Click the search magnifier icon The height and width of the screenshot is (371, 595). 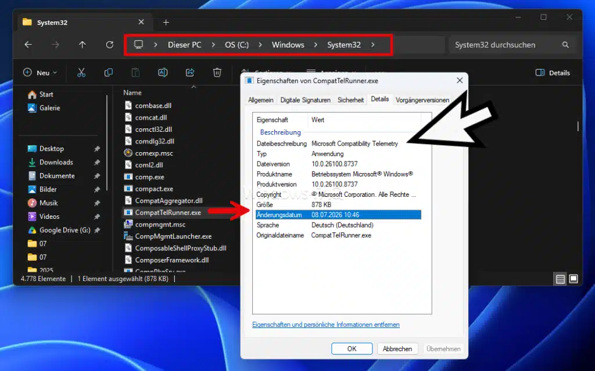click(565, 45)
